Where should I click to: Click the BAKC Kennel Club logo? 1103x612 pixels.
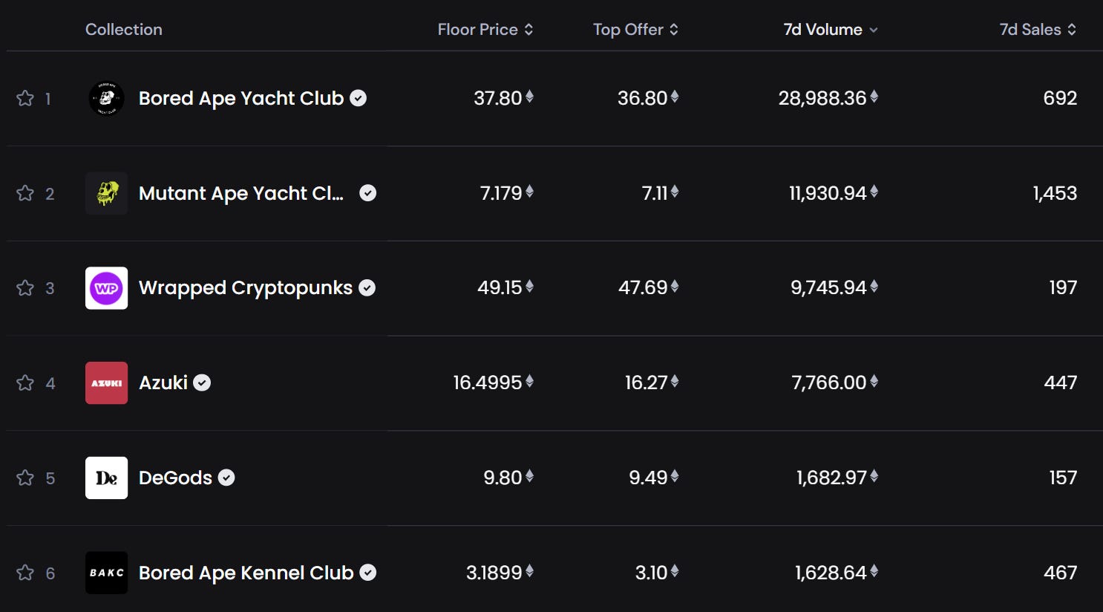tap(106, 573)
